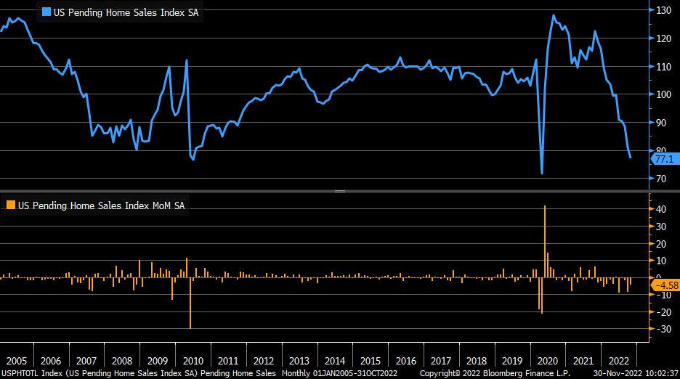Select the US Pending Home Sales Index MoM SA legend label
This screenshot has height=379, width=680.
101,205
